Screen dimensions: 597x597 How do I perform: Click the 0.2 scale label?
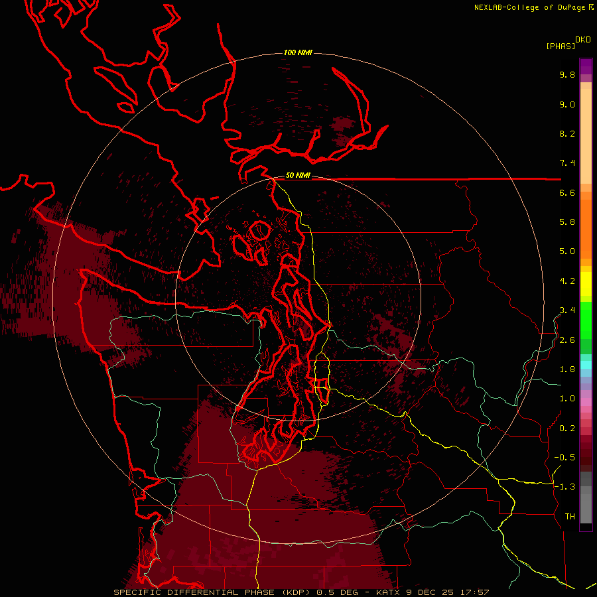pyautogui.click(x=567, y=429)
